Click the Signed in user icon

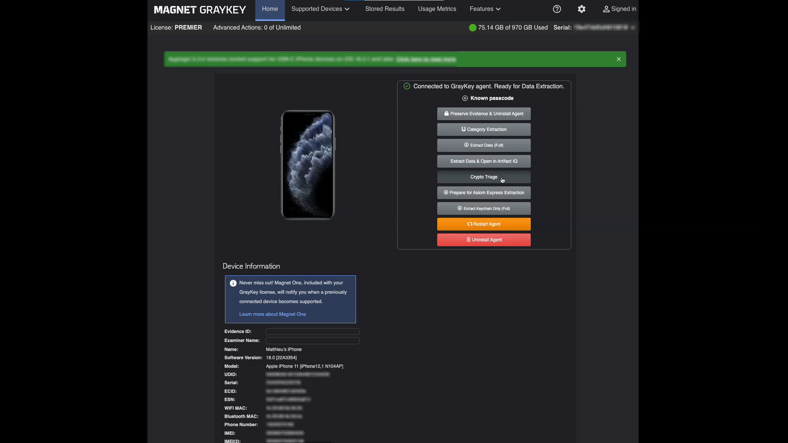click(606, 9)
